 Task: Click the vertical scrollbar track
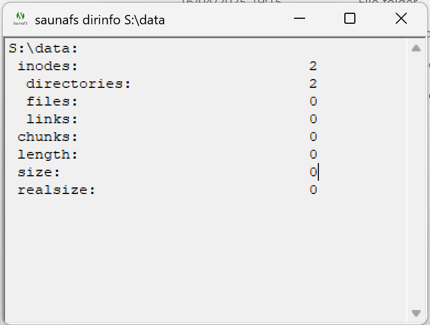click(416, 182)
